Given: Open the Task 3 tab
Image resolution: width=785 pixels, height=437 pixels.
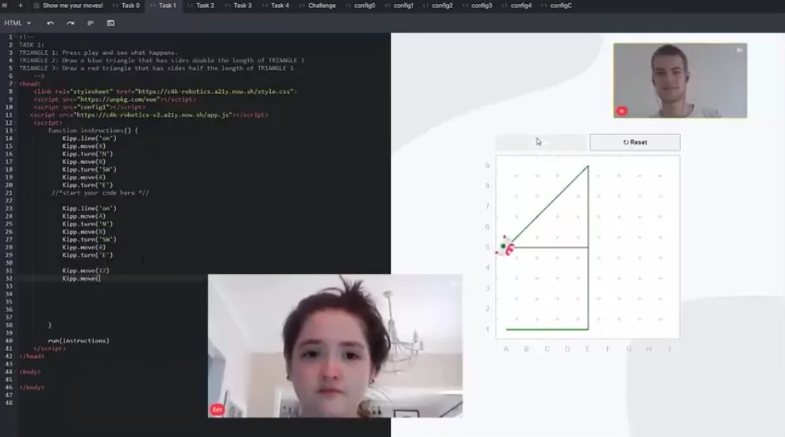Looking at the screenshot, I should click(x=238, y=6).
